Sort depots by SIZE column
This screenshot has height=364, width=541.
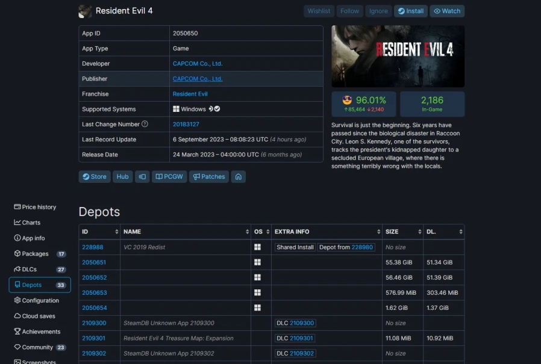coord(402,232)
